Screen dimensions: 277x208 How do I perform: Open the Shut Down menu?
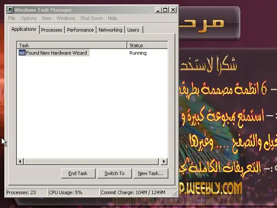pos(91,18)
